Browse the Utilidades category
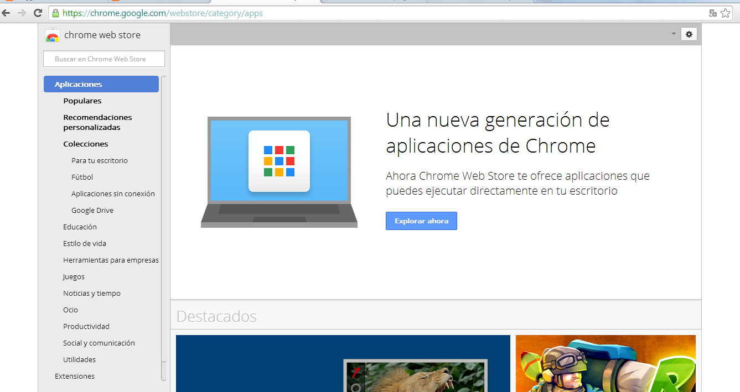The width and height of the screenshot is (740, 392). [x=79, y=359]
